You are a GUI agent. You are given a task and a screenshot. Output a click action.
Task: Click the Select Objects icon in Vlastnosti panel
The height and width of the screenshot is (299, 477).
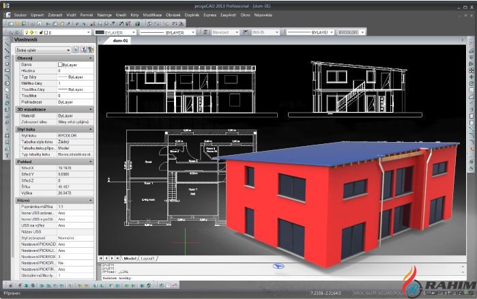[x=83, y=50]
